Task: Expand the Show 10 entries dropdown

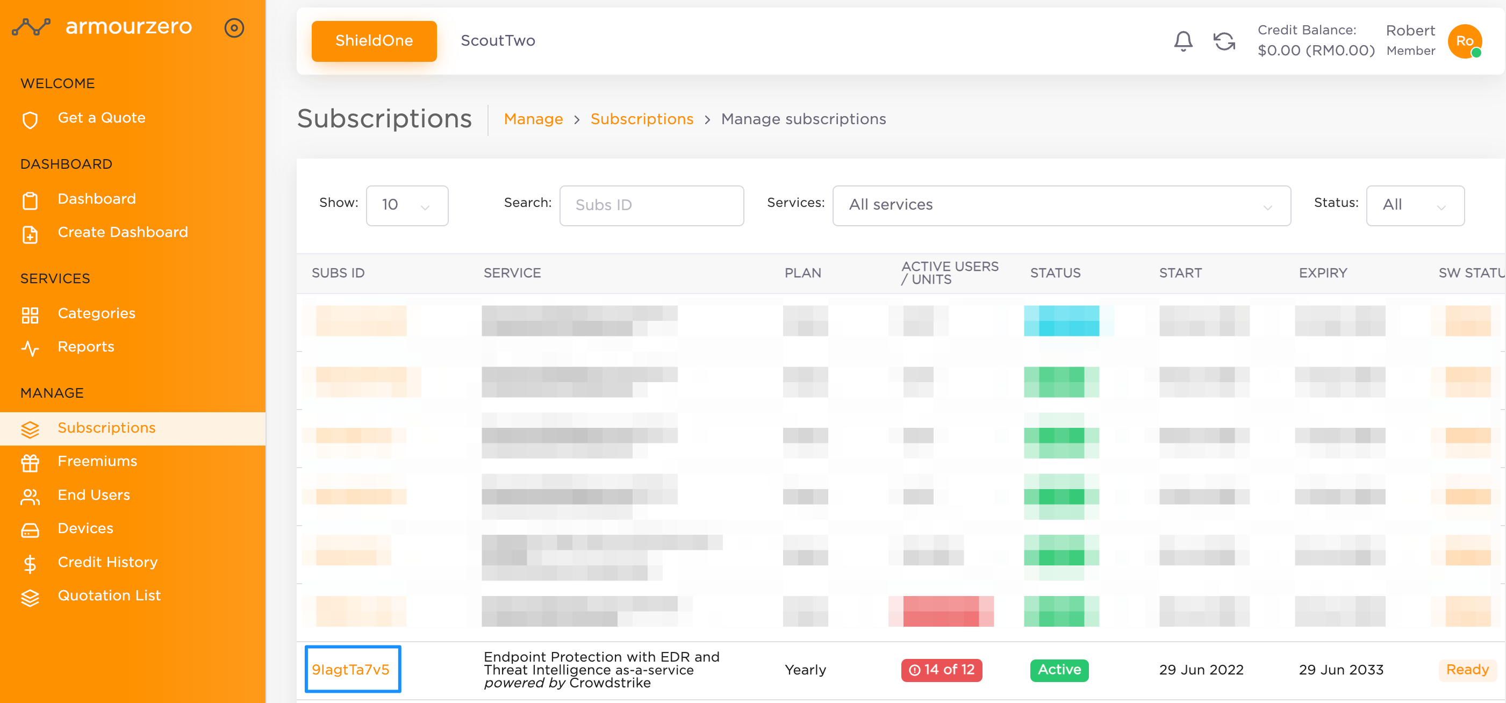Action: 407,206
